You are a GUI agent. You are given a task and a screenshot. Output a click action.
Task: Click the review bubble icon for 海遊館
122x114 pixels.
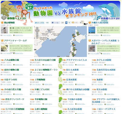point(93,84)
